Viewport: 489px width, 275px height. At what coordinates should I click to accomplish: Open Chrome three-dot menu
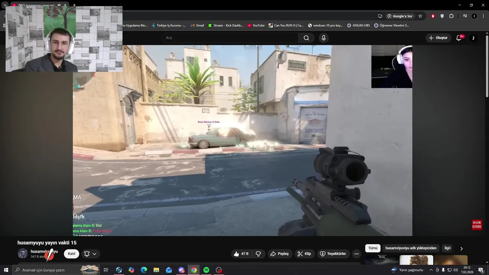click(x=483, y=16)
